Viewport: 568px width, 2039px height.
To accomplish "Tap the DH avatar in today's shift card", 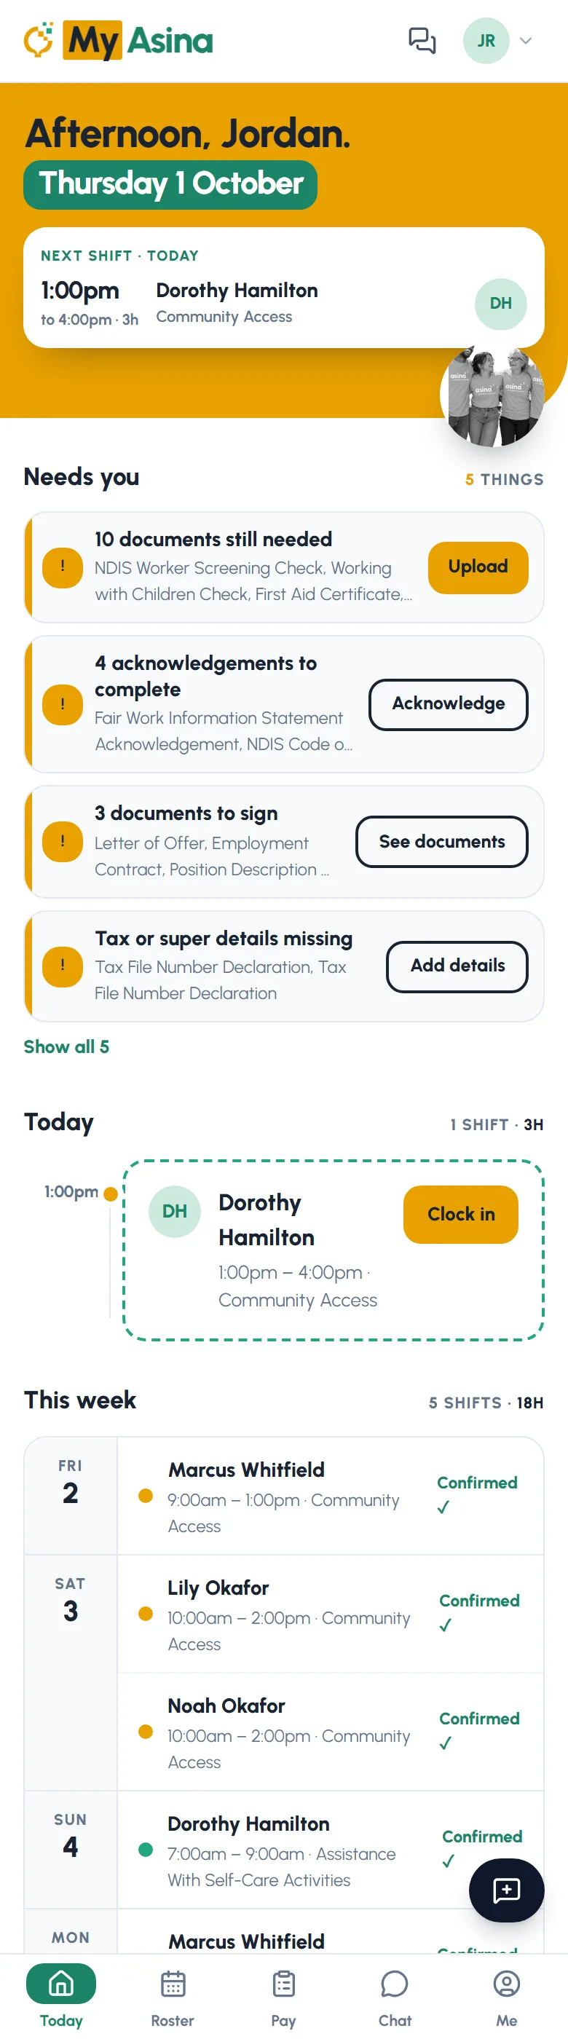I will click(175, 1211).
